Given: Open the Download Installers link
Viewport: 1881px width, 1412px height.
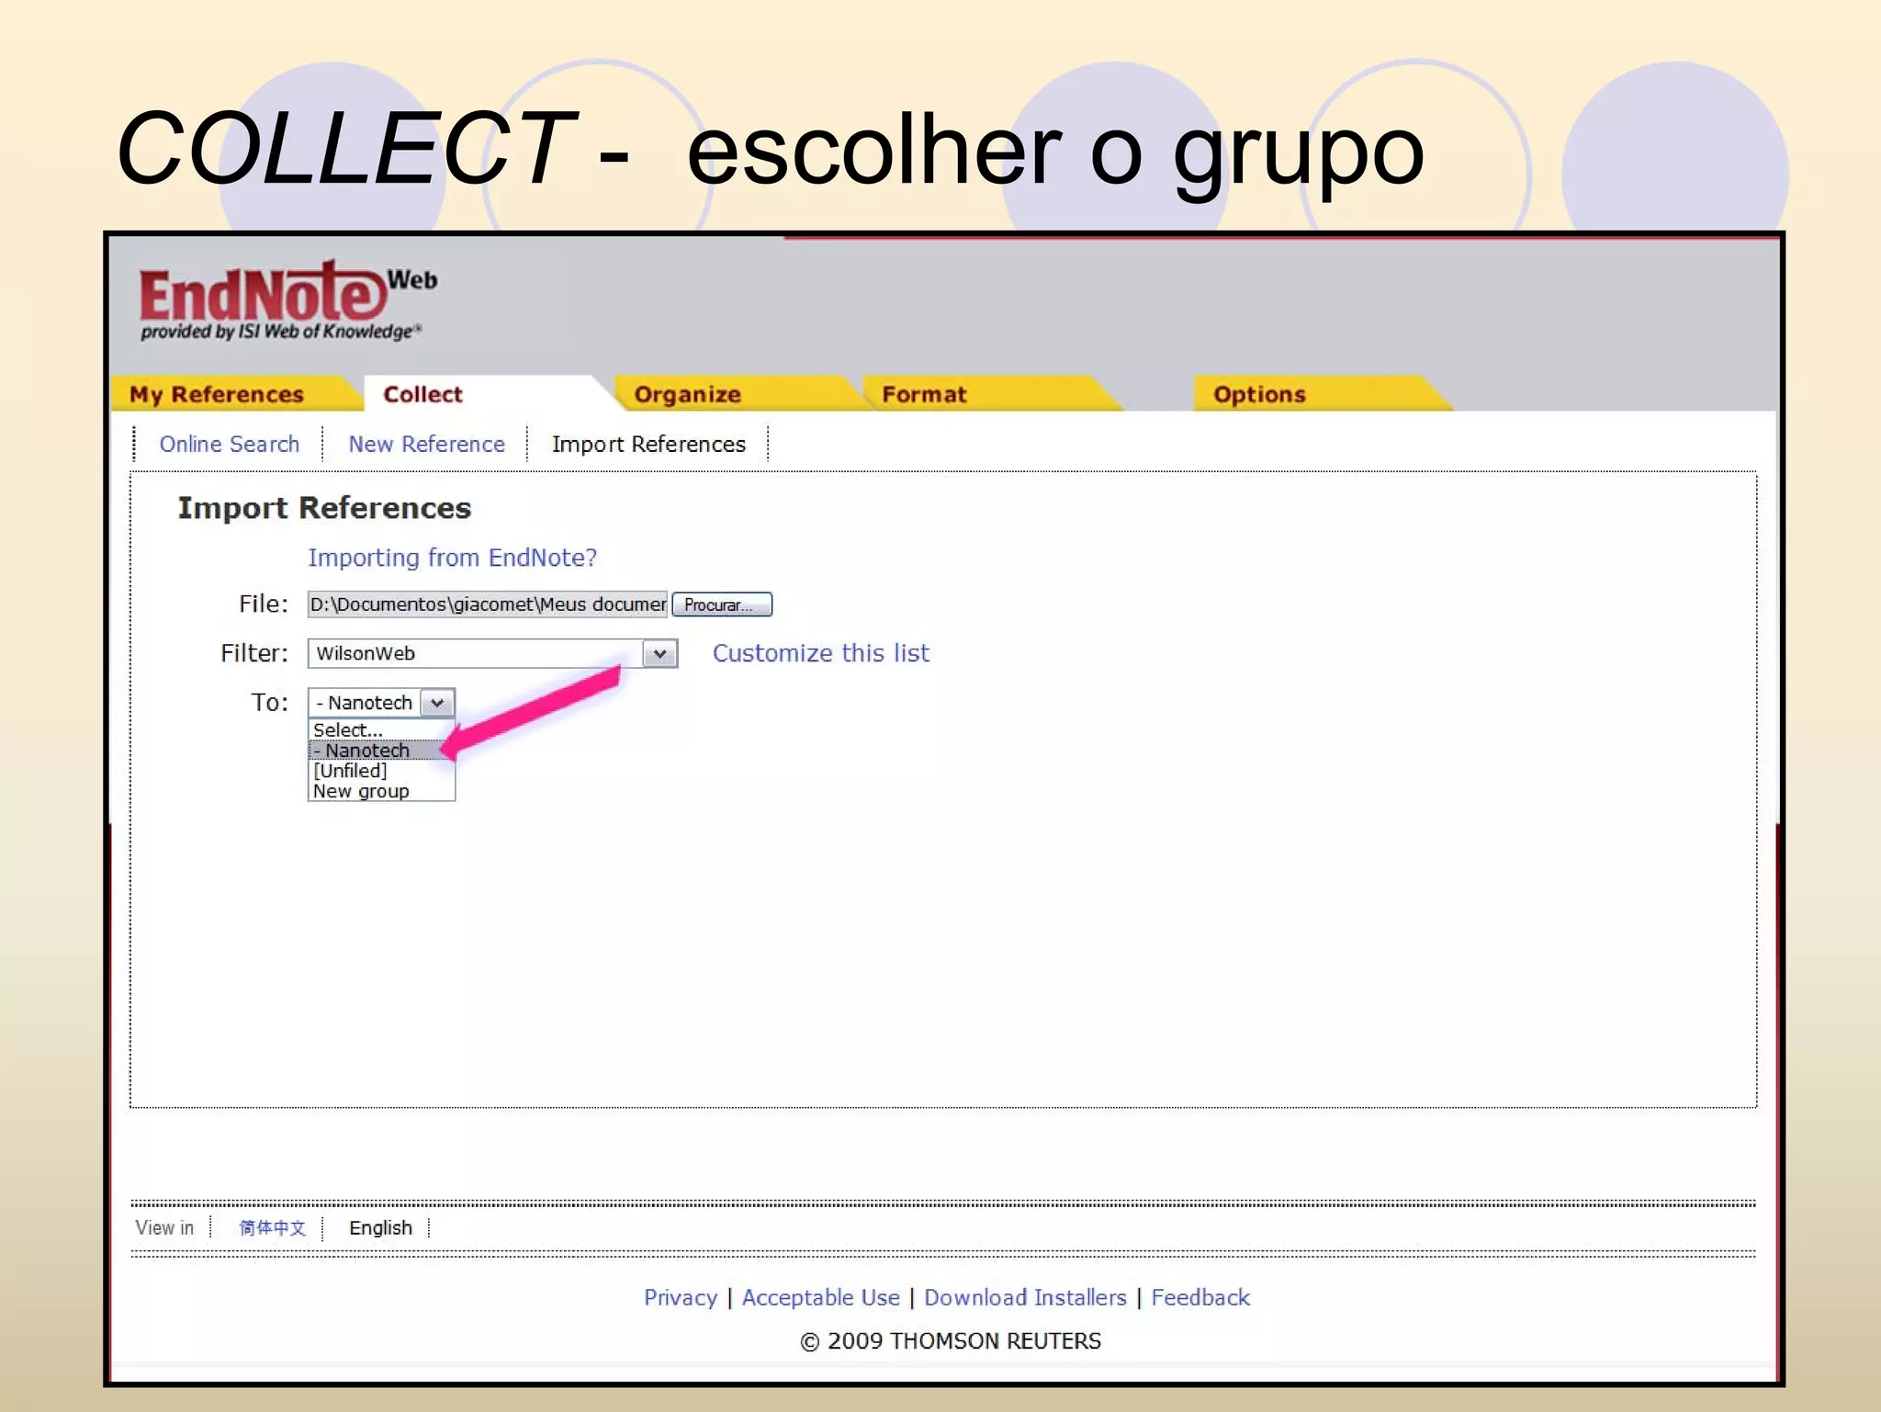Looking at the screenshot, I should [1025, 1298].
